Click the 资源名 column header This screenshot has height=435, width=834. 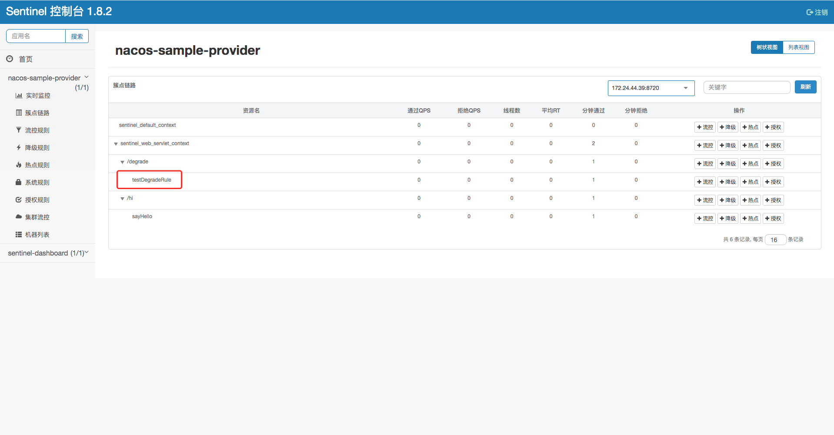251,110
